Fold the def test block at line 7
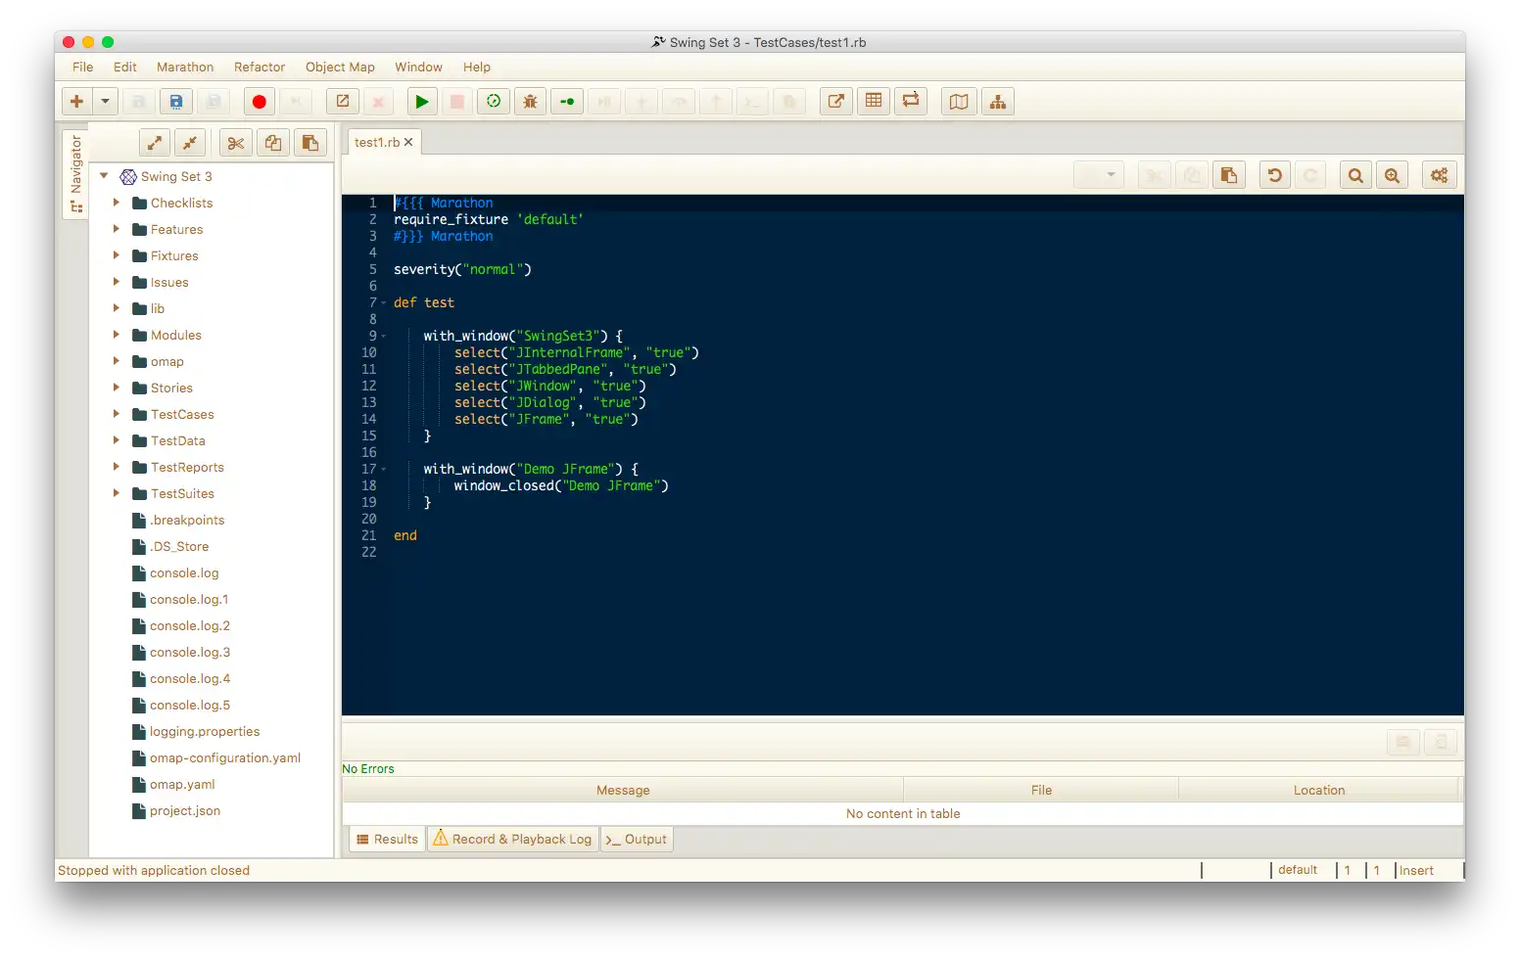The image size is (1520, 960). click(384, 303)
